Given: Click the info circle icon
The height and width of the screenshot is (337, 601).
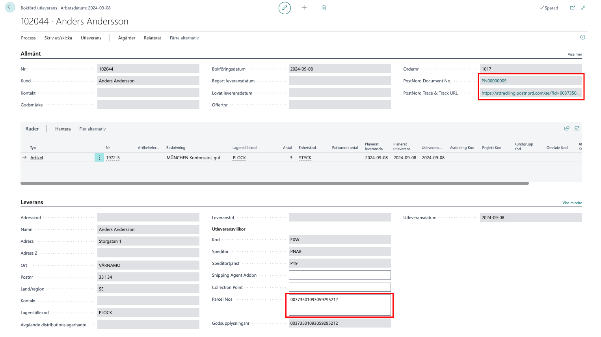Looking at the screenshot, I should (582, 37).
